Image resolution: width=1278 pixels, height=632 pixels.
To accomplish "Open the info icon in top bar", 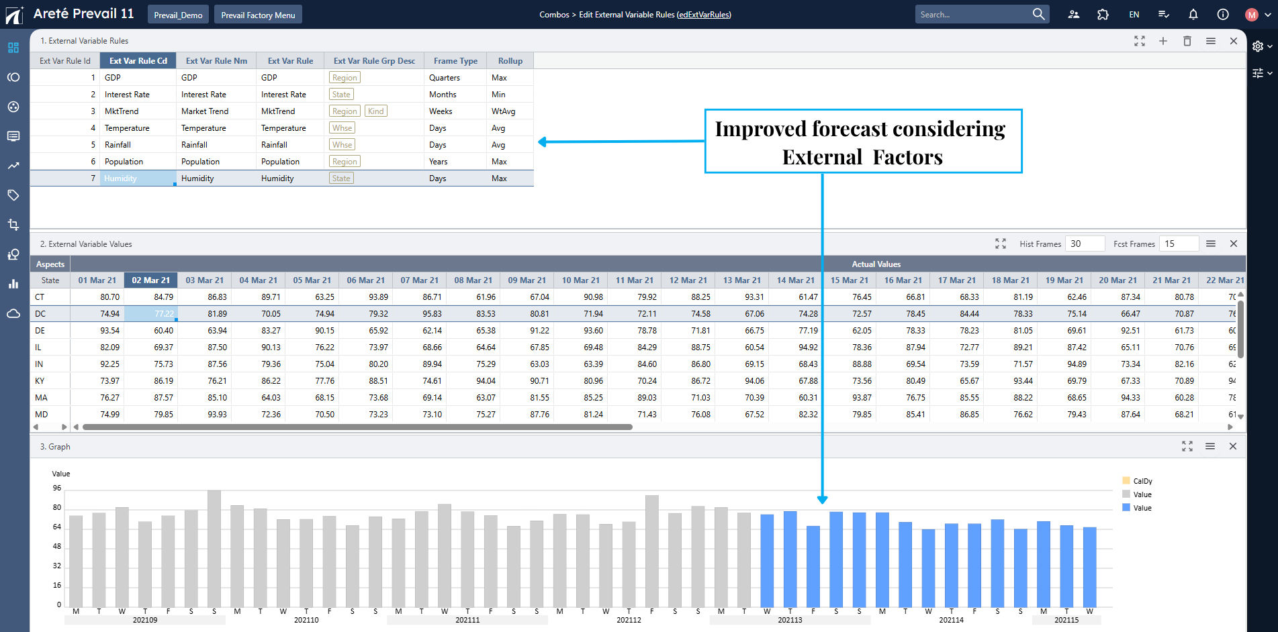I will click(x=1223, y=14).
